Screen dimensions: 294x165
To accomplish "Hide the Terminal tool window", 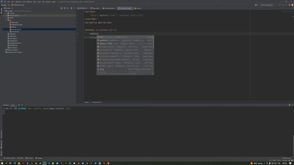I will pos(292,105).
